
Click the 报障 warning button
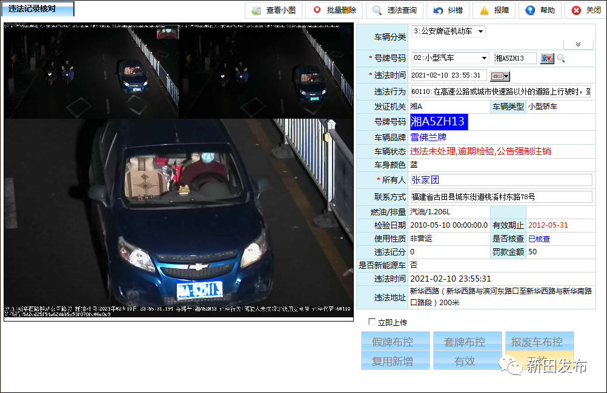[x=494, y=10]
